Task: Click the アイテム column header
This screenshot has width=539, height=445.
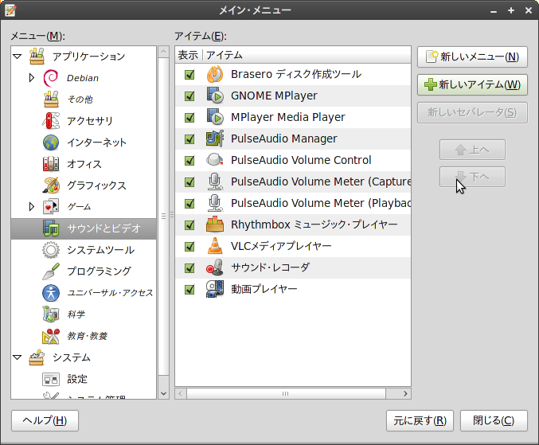Action: (x=307, y=55)
